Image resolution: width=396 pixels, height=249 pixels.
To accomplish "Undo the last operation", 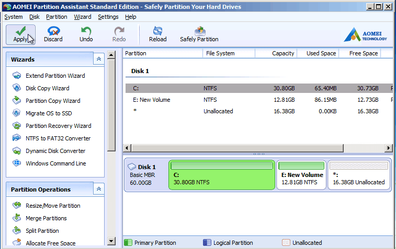I will click(86, 35).
